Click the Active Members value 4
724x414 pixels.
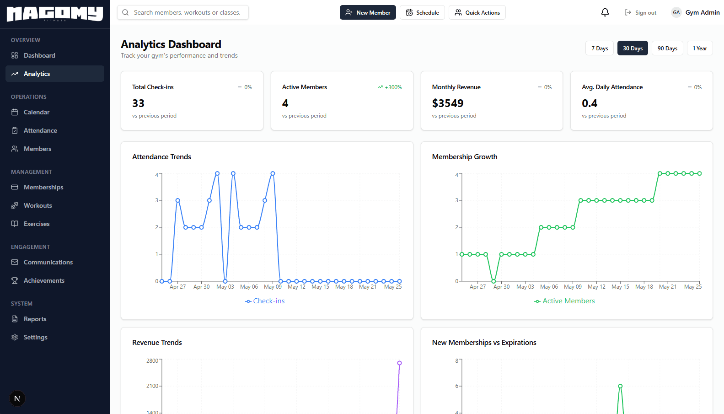tap(285, 103)
